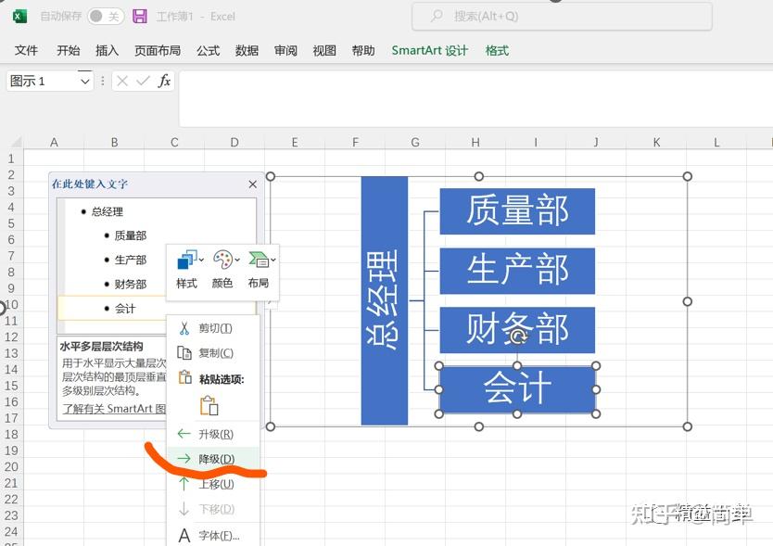This screenshot has height=546, width=773.
Task: Switch to the SmartArt 设计 ribbon tab
Action: (x=429, y=51)
